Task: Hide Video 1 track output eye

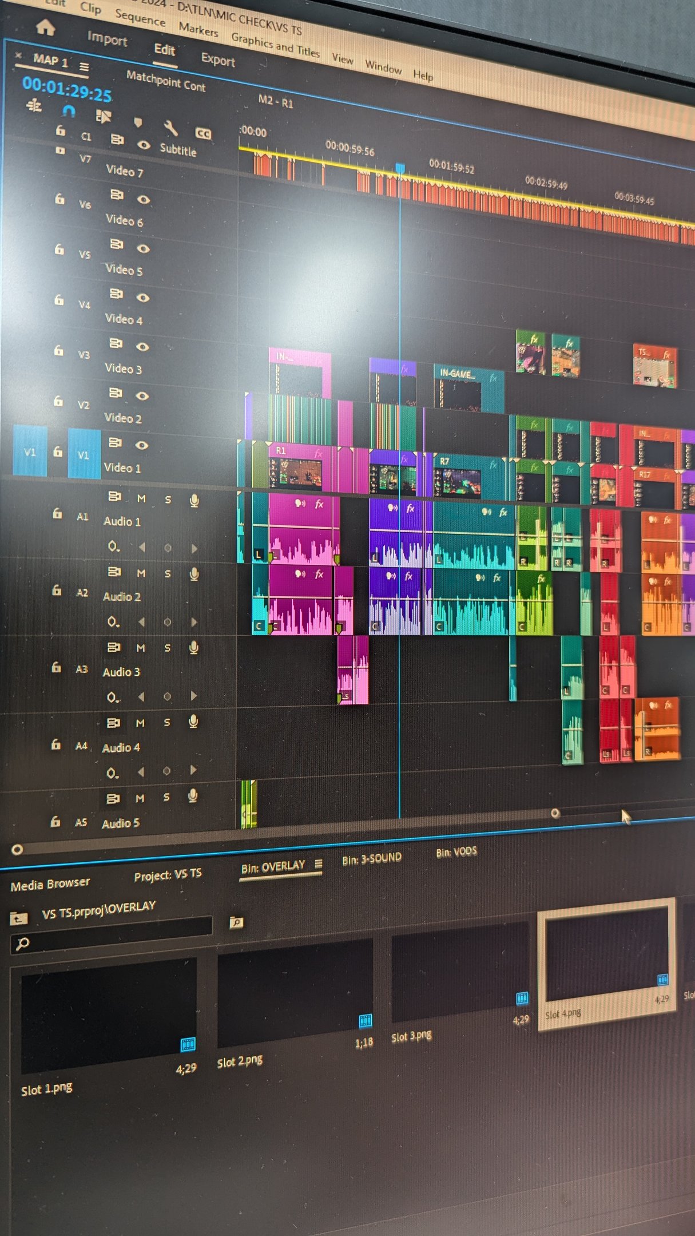Action: (142, 445)
